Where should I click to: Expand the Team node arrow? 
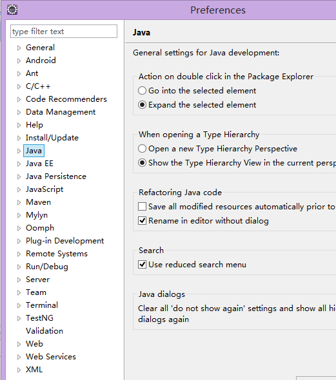click(x=19, y=293)
